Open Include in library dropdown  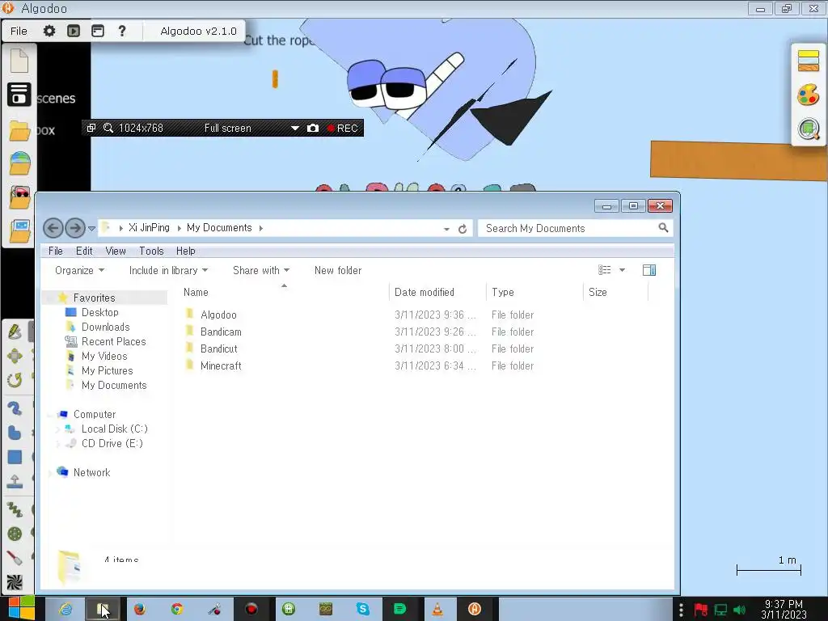(168, 270)
